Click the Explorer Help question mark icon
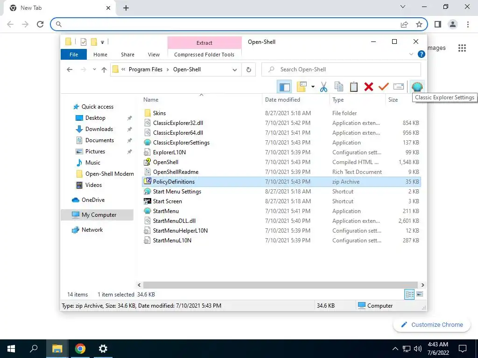 point(422,54)
